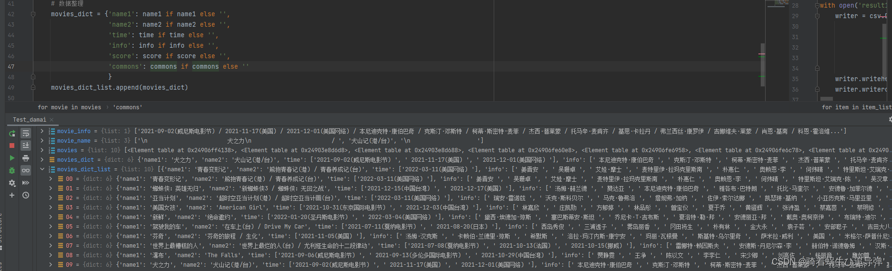Expand list entry 07

point(51,246)
